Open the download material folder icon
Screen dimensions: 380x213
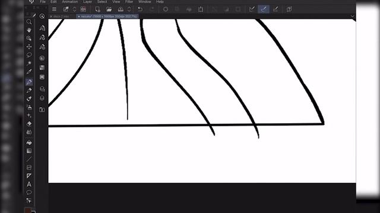42,109
